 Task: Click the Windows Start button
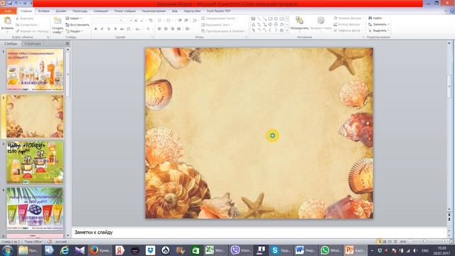click(6, 250)
